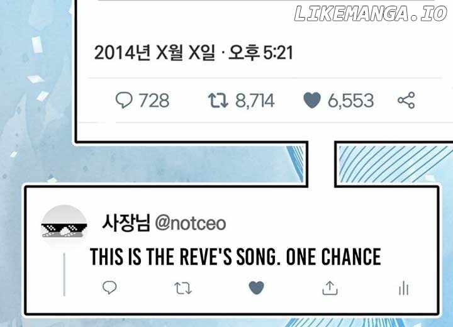The width and height of the screenshot is (453, 327).
Task: Toggle the filled heart beside 6,553
Action: coord(312,100)
